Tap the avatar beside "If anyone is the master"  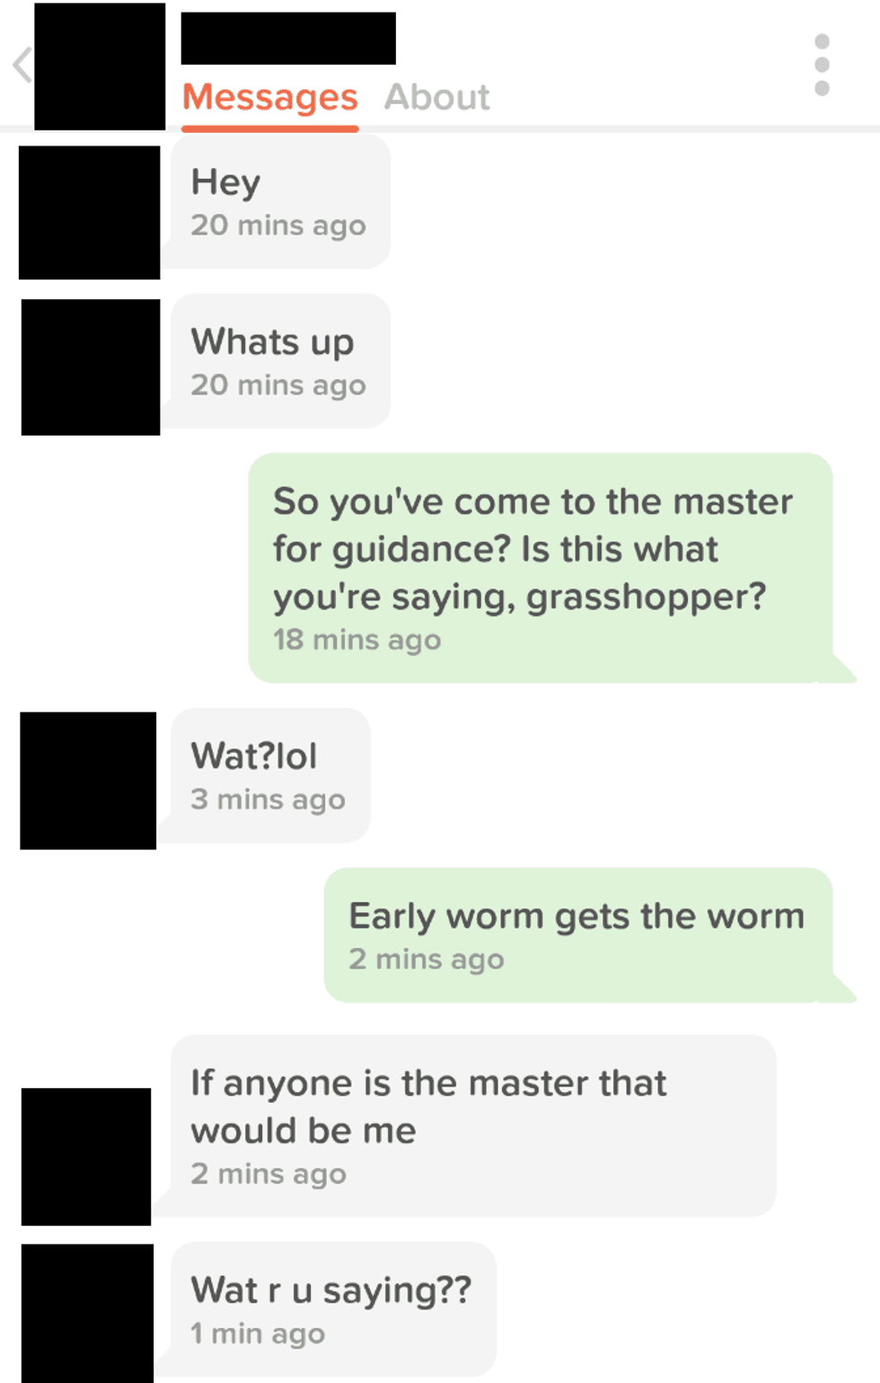86,1157
